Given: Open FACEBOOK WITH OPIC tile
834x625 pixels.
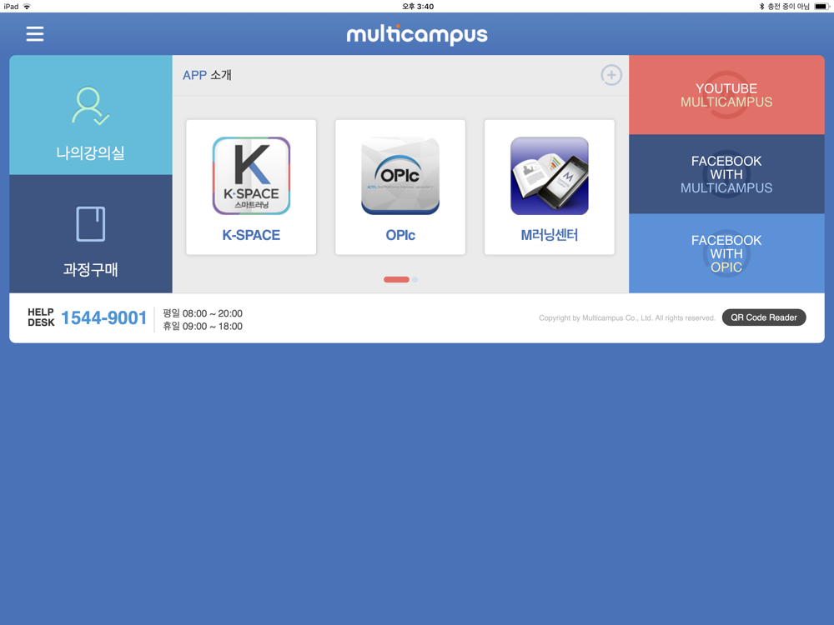Looking at the screenshot, I should point(726,253).
